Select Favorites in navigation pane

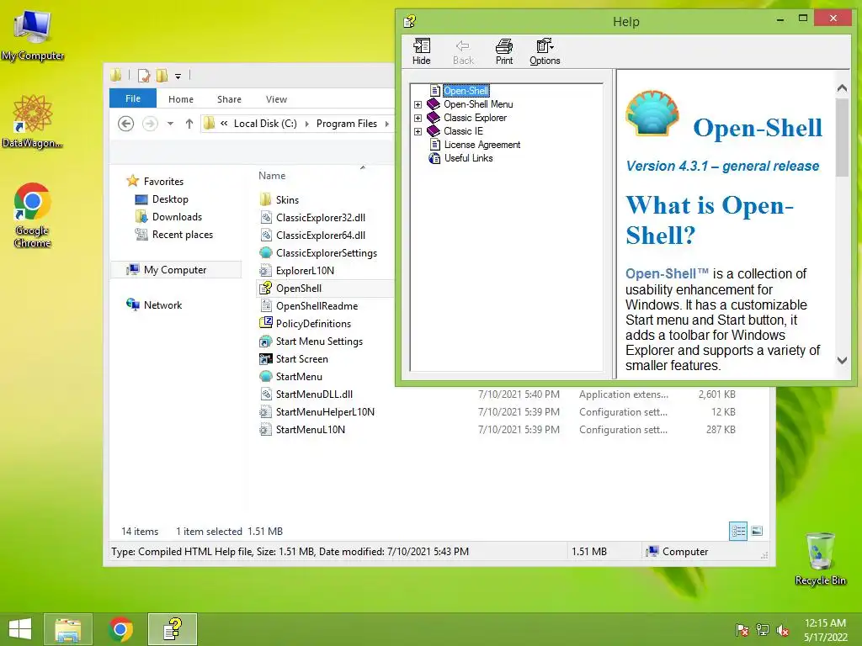coord(164,182)
